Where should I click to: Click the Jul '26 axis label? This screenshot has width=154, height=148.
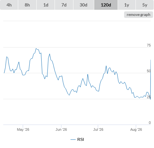coord(98,129)
